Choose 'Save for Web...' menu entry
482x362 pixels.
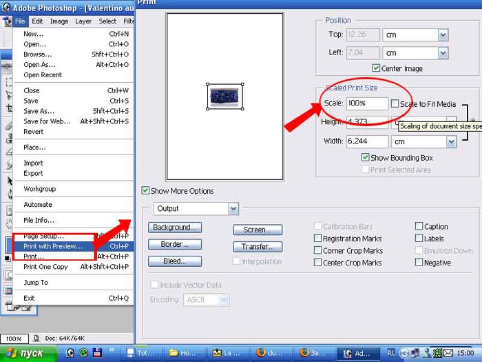point(74,121)
